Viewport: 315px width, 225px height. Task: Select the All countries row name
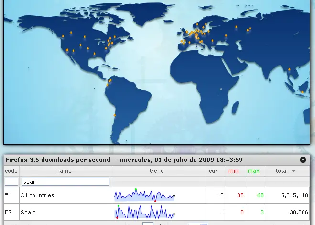coord(37,195)
